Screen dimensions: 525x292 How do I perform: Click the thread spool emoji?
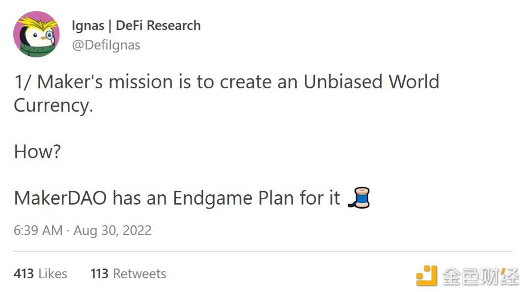(359, 198)
